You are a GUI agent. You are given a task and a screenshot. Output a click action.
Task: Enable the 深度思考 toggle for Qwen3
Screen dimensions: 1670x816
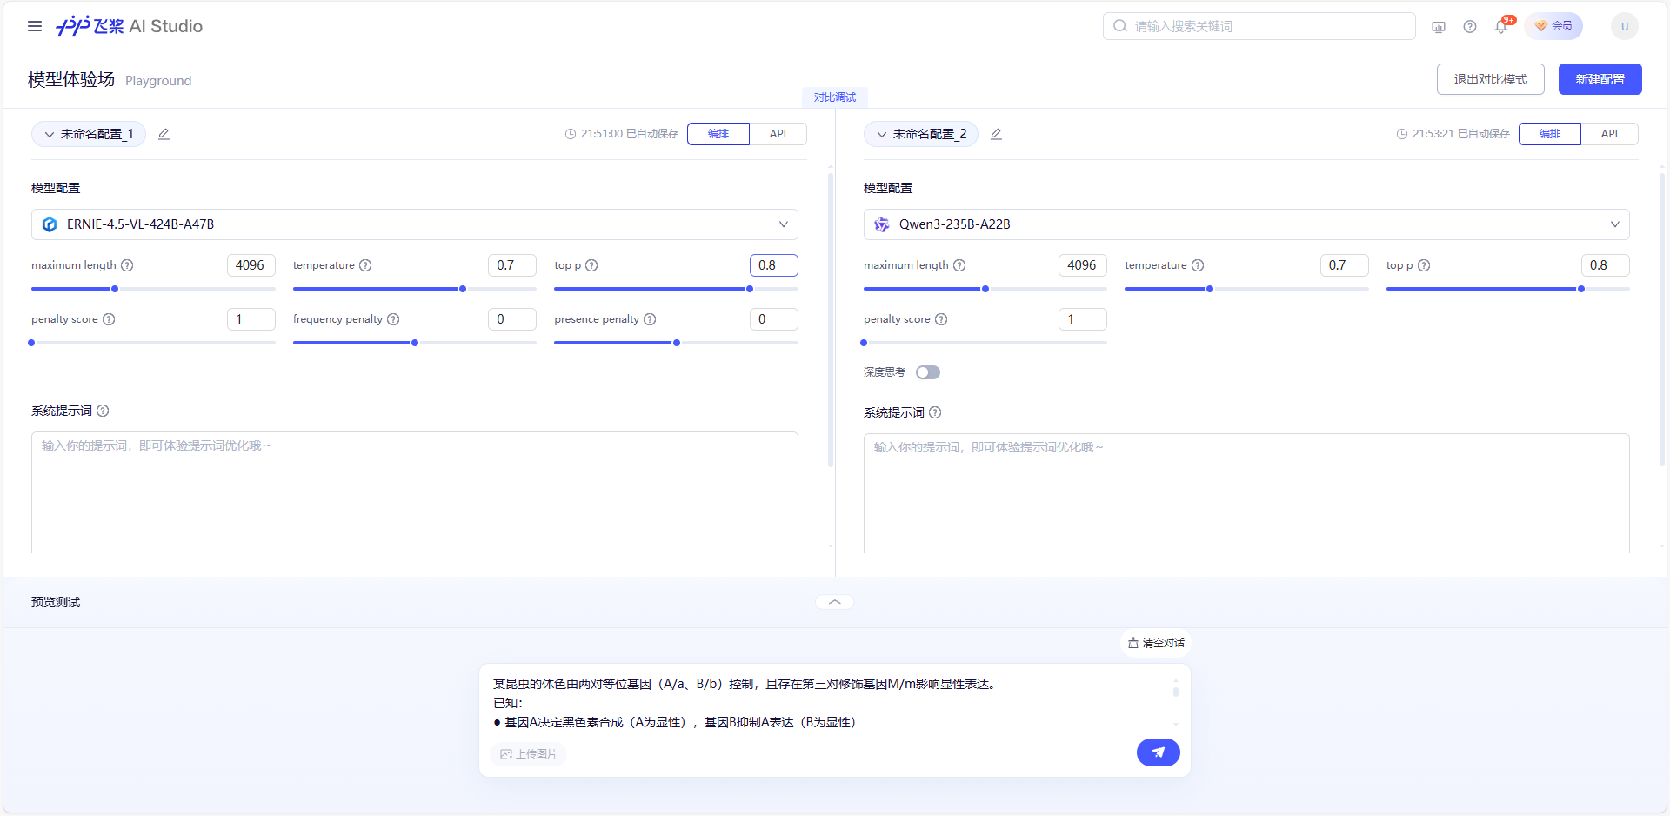[x=927, y=371]
